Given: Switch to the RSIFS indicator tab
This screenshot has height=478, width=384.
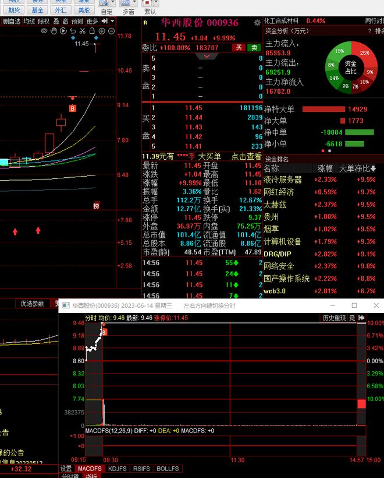Looking at the screenshot, I should 141,469.
